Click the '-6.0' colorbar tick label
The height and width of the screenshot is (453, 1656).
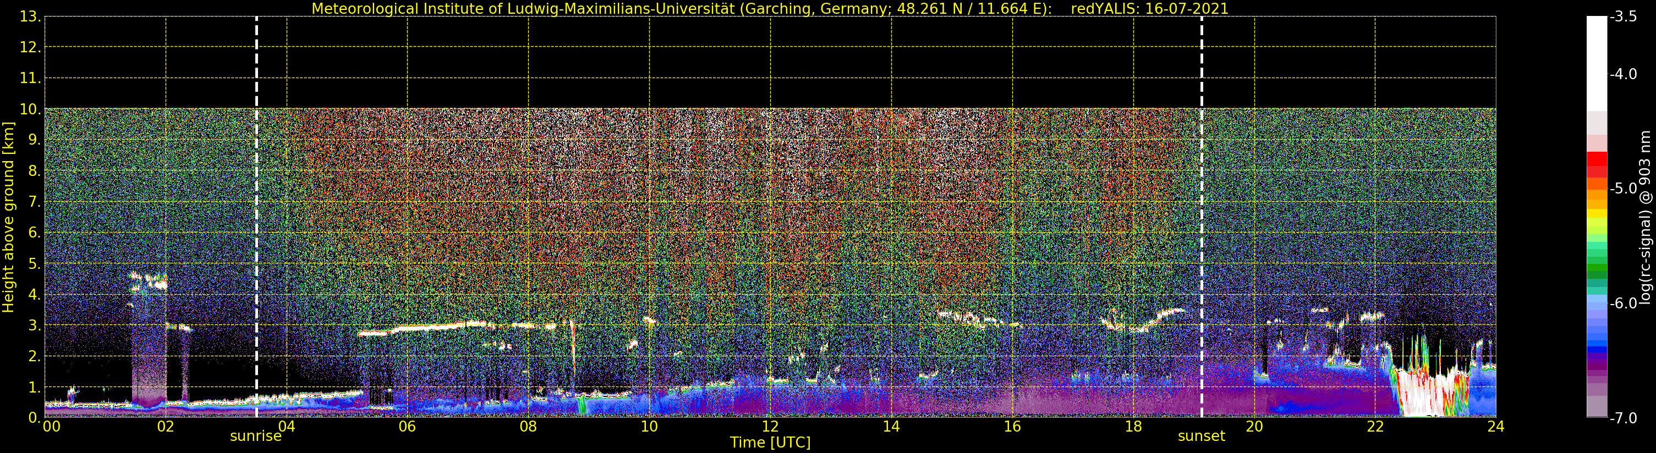[1623, 303]
